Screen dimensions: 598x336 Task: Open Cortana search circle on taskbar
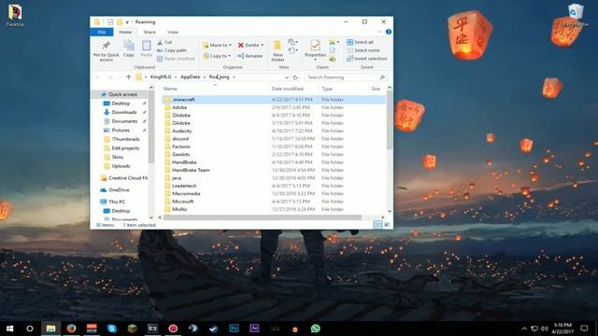coord(30,329)
